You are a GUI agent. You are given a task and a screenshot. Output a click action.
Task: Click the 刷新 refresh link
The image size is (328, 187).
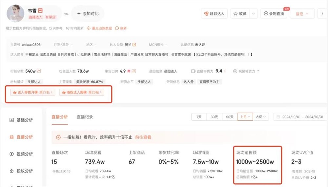pos(121,28)
